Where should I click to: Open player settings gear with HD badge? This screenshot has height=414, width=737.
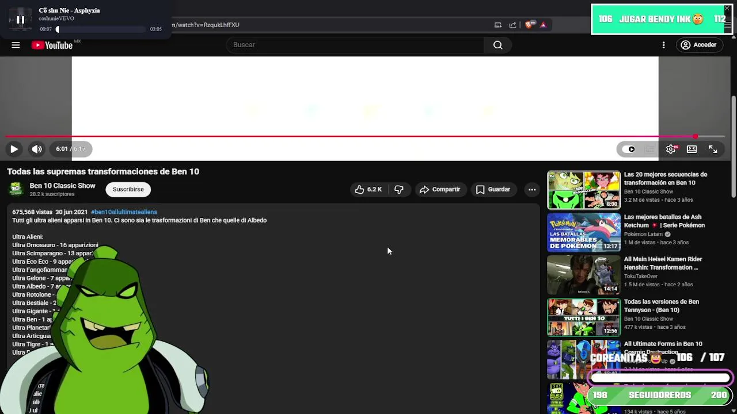671,149
